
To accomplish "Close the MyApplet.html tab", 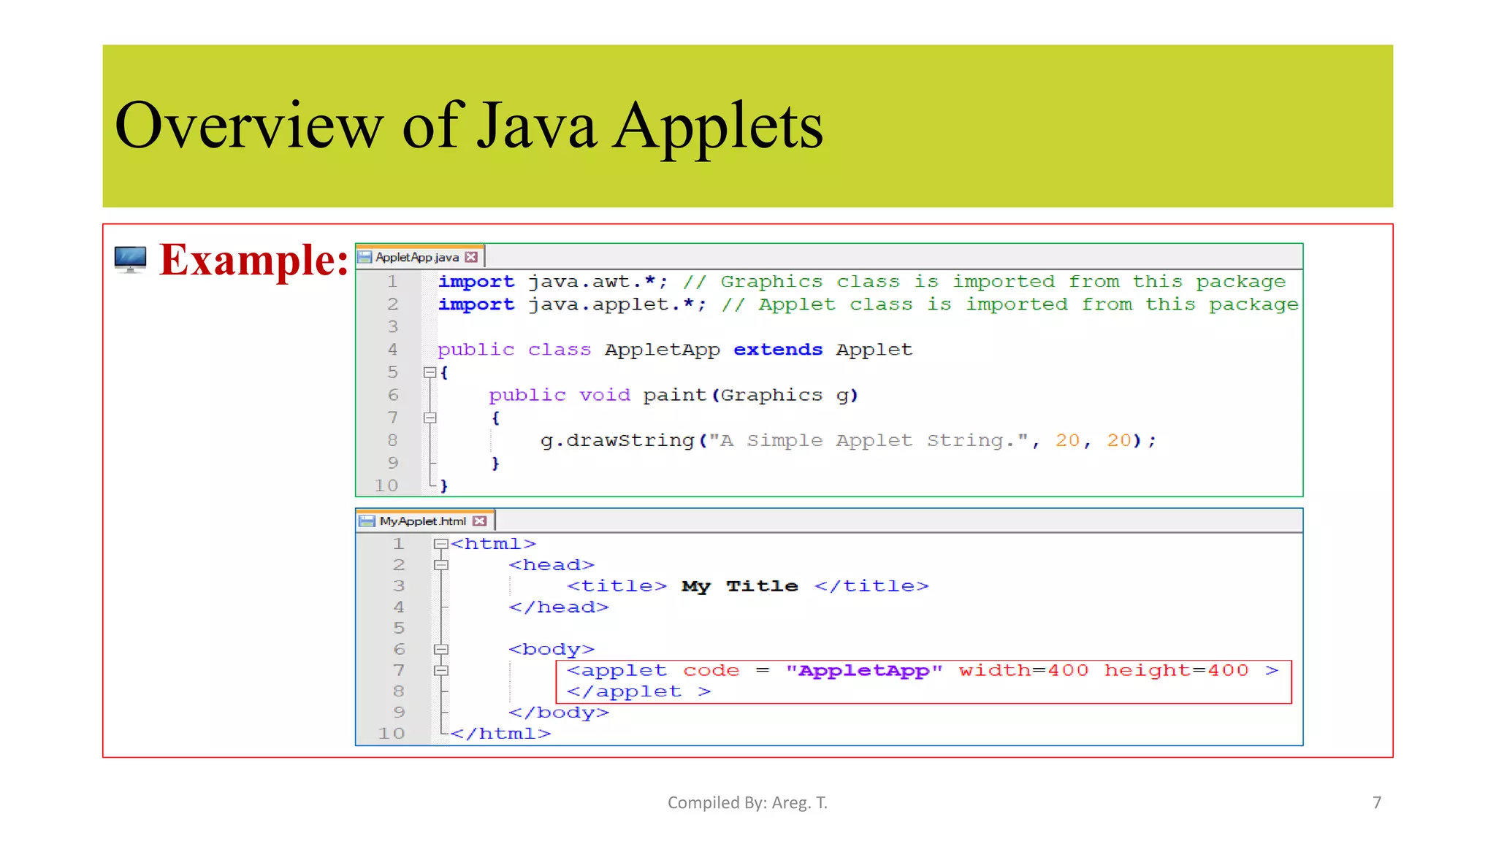I will coord(479,521).
